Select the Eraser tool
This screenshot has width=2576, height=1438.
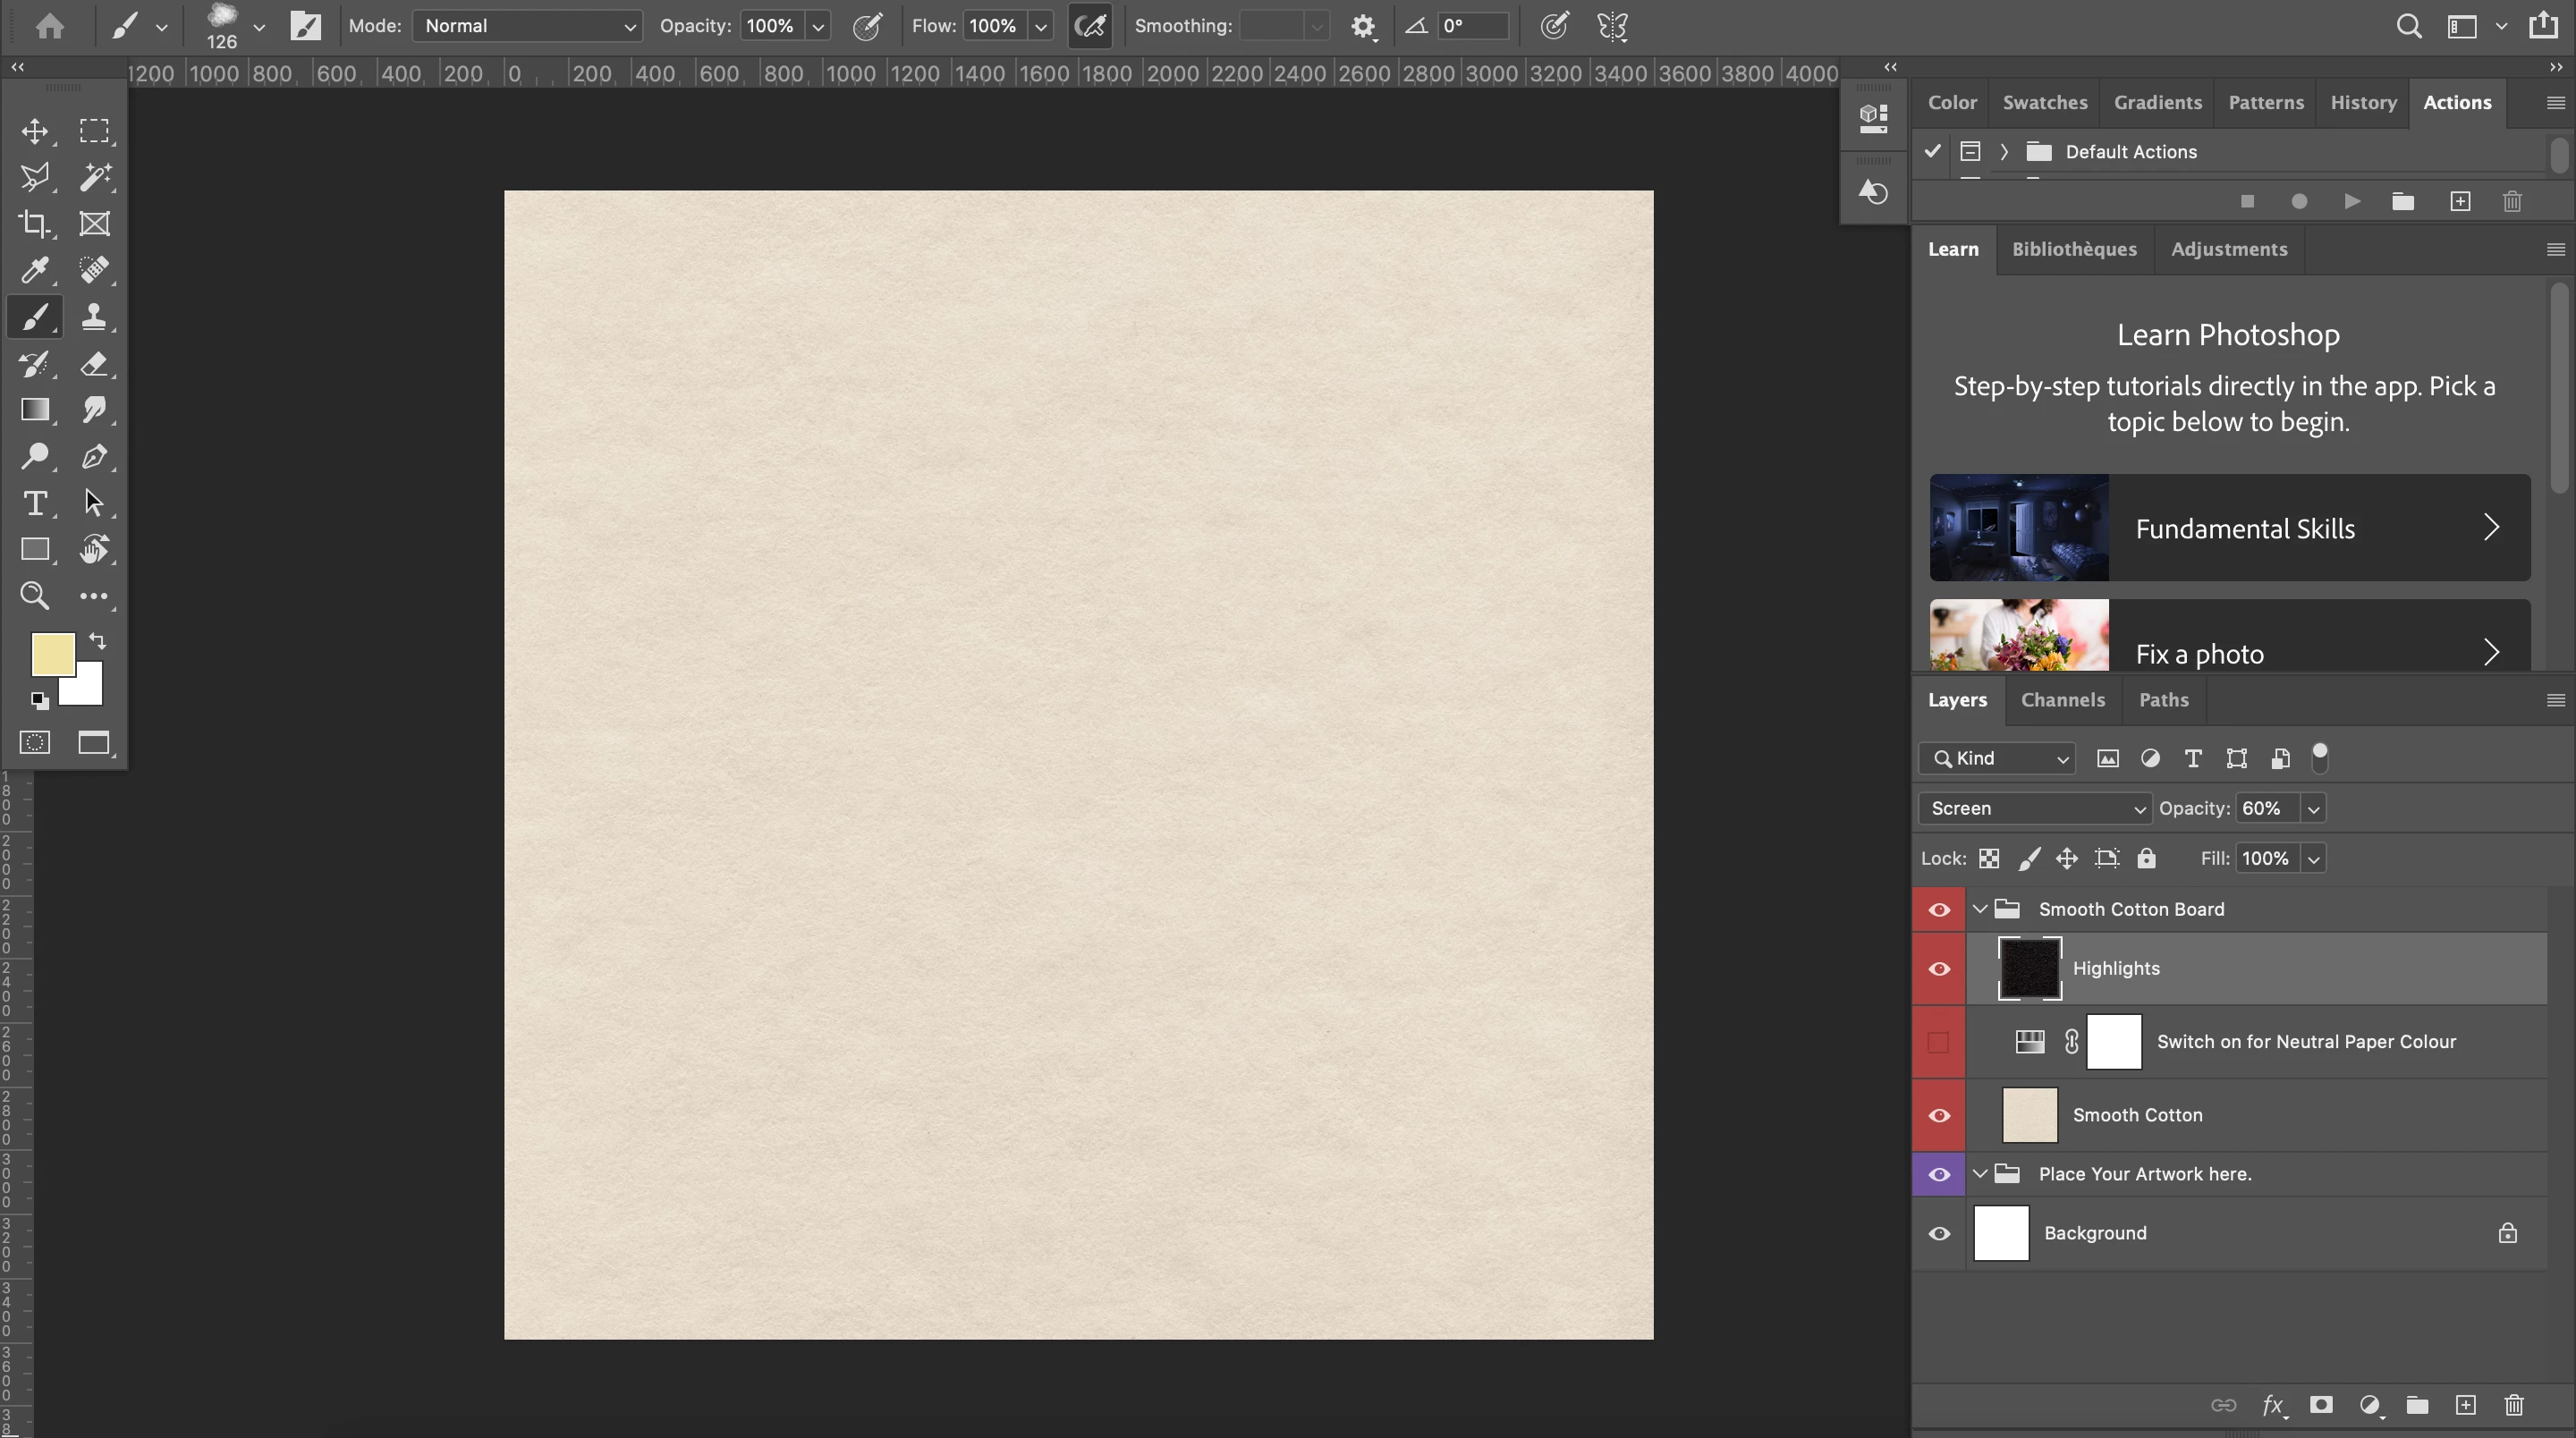coord(94,364)
